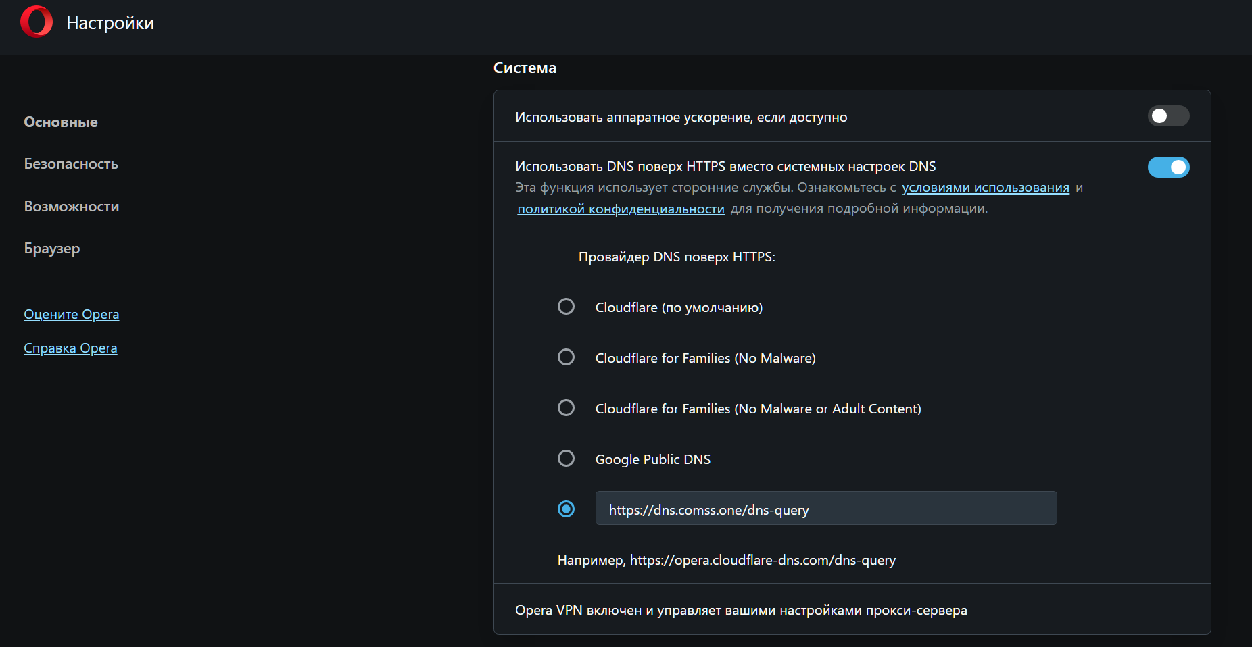
Task: Open the политикой конфиденциальности link
Action: pyautogui.click(x=621, y=209)
